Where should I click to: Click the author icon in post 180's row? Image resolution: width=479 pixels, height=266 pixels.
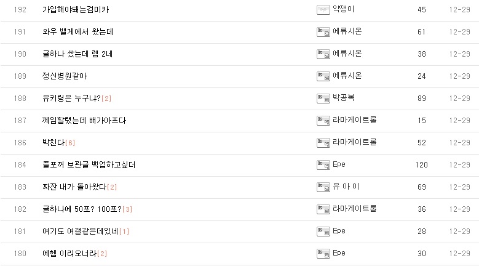323,254
